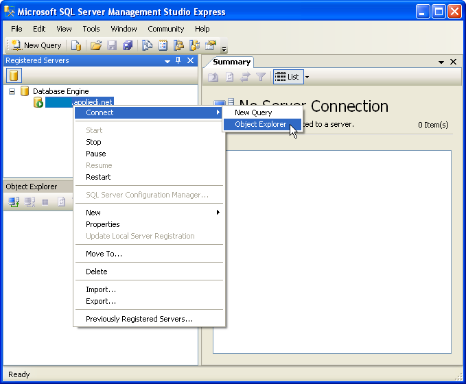The height and width of the screenshot is (384, 466).
Task: Click the new file icon beside New Query
Action: tap(76, 45)
